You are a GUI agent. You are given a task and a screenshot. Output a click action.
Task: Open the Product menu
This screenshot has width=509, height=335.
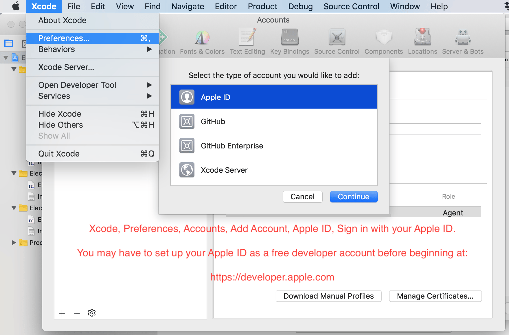coord(262,6)
